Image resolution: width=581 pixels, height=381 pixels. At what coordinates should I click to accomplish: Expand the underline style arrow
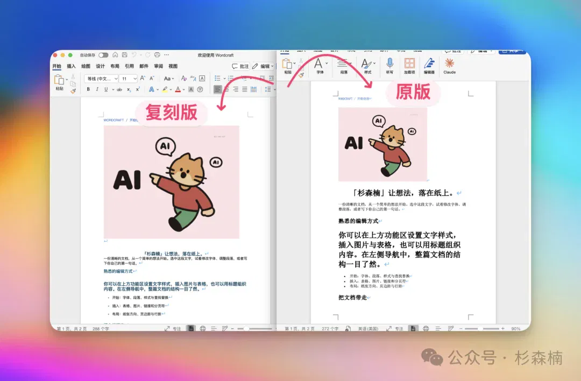(112, 90)
